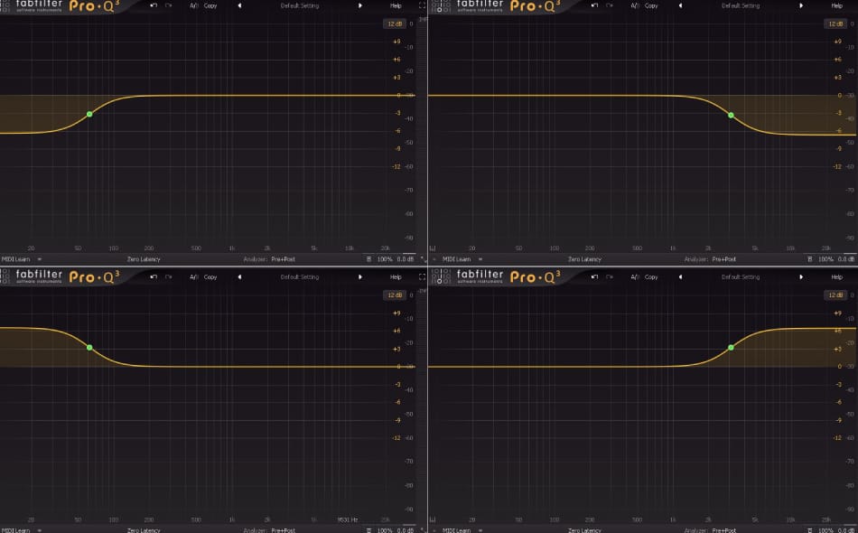Click the FabFilter logo in the top-left window

pyautogui.click(x=40, y=5)
